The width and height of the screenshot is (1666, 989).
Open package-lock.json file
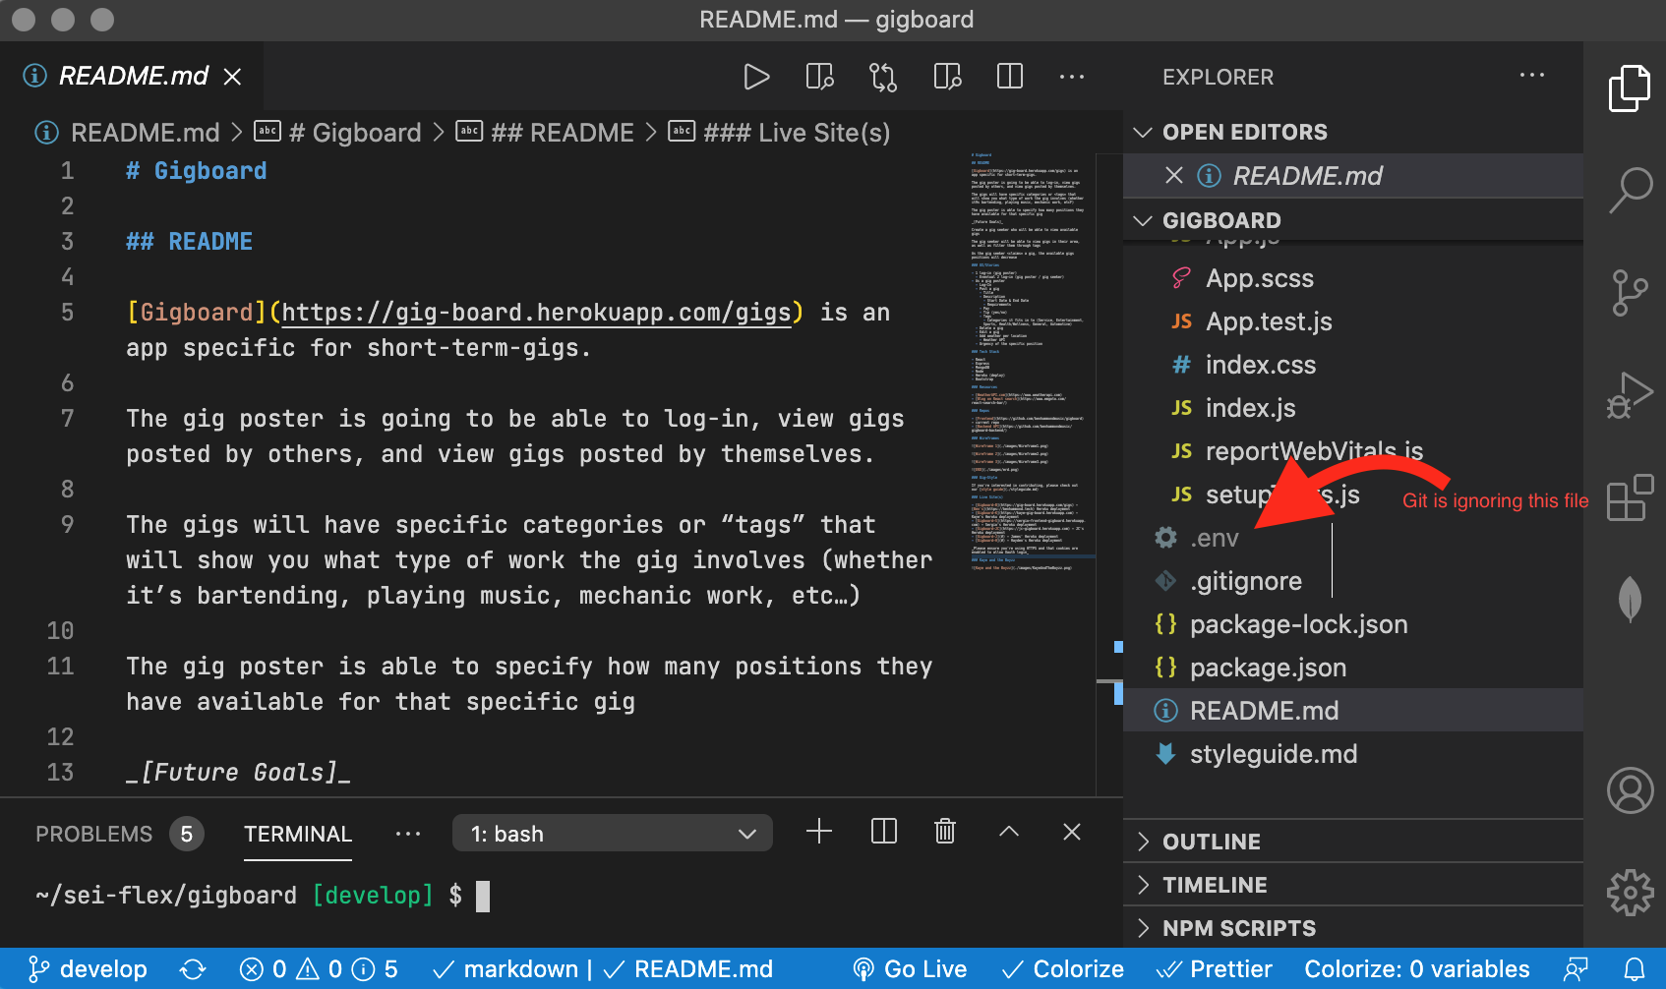tap(1353, 624)
